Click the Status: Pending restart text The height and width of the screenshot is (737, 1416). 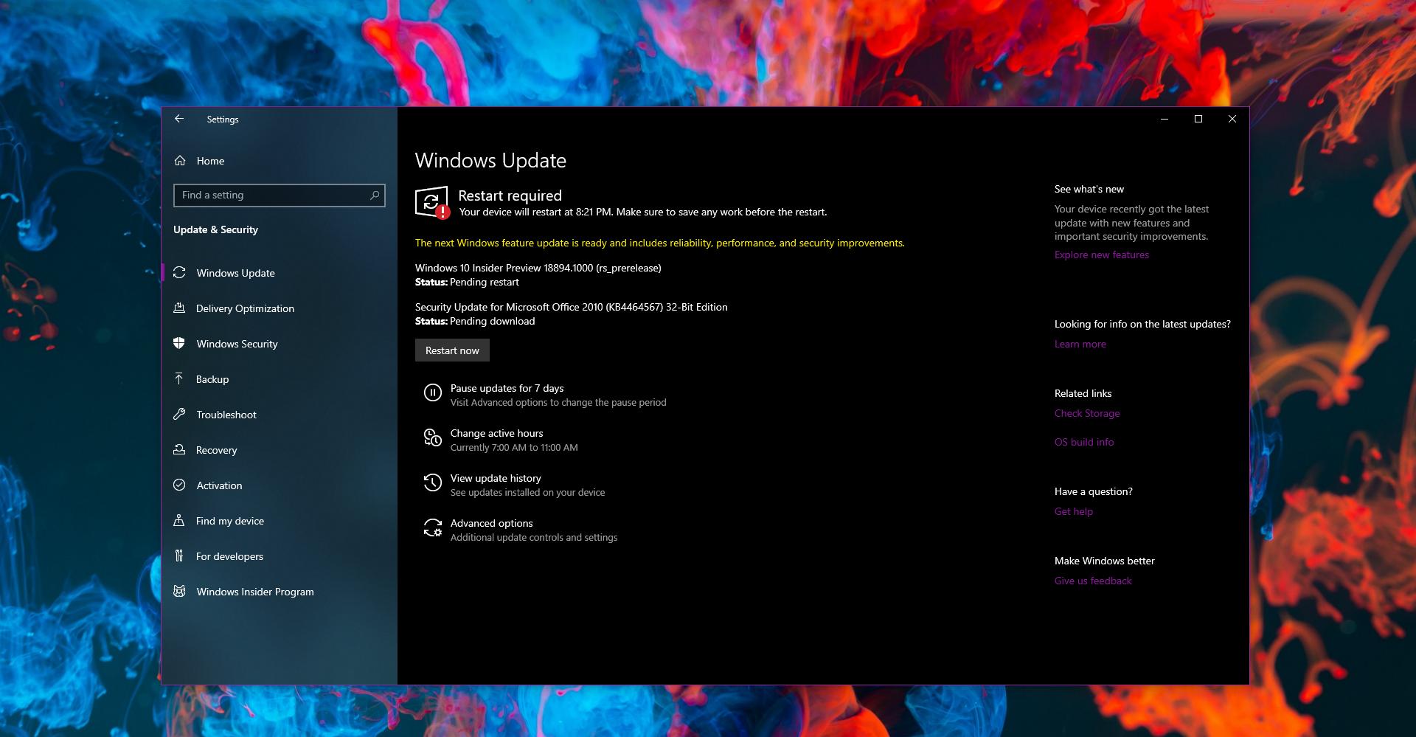(467, 282)
